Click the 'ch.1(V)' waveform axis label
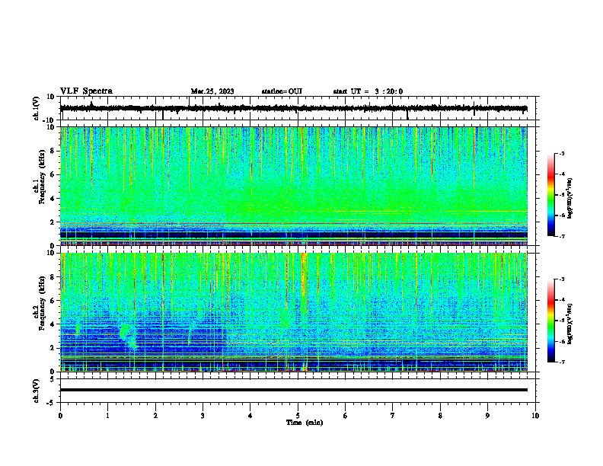This screenshot has width=603, height=466. click(36, 108)
